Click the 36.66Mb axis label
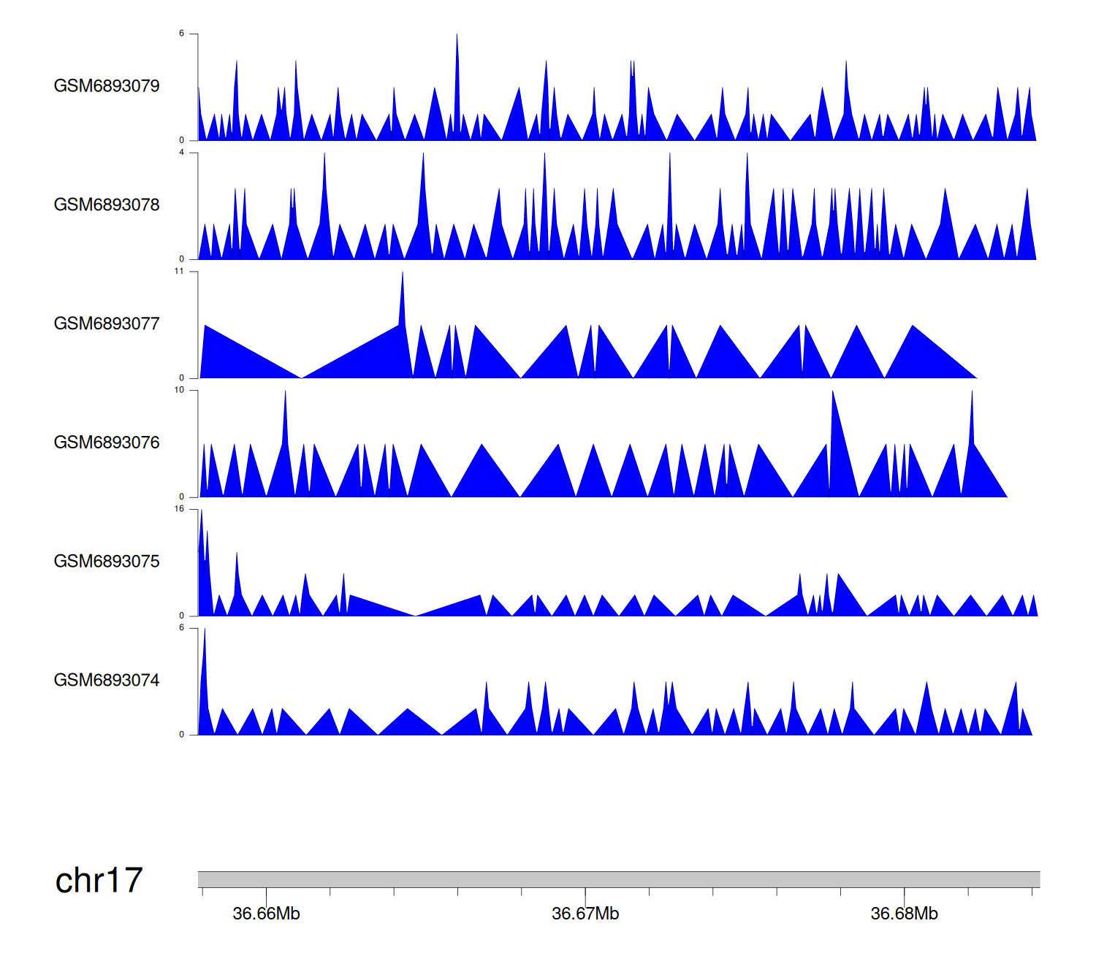The image size is (1096, 964). pos(266,914)
